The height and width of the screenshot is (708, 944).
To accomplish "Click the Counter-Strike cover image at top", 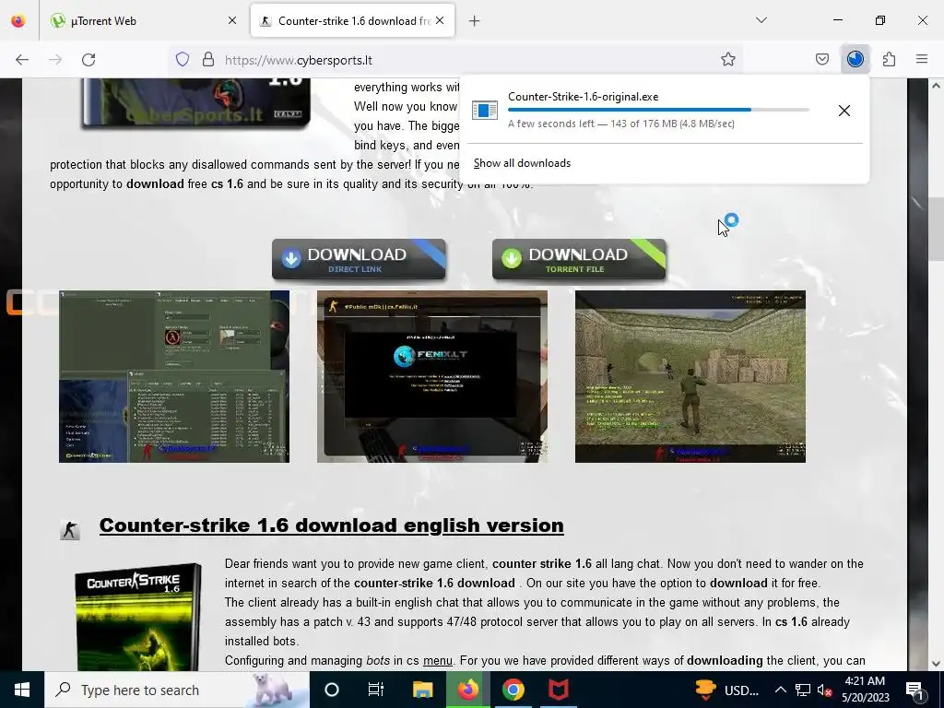I will click(196, 102).
